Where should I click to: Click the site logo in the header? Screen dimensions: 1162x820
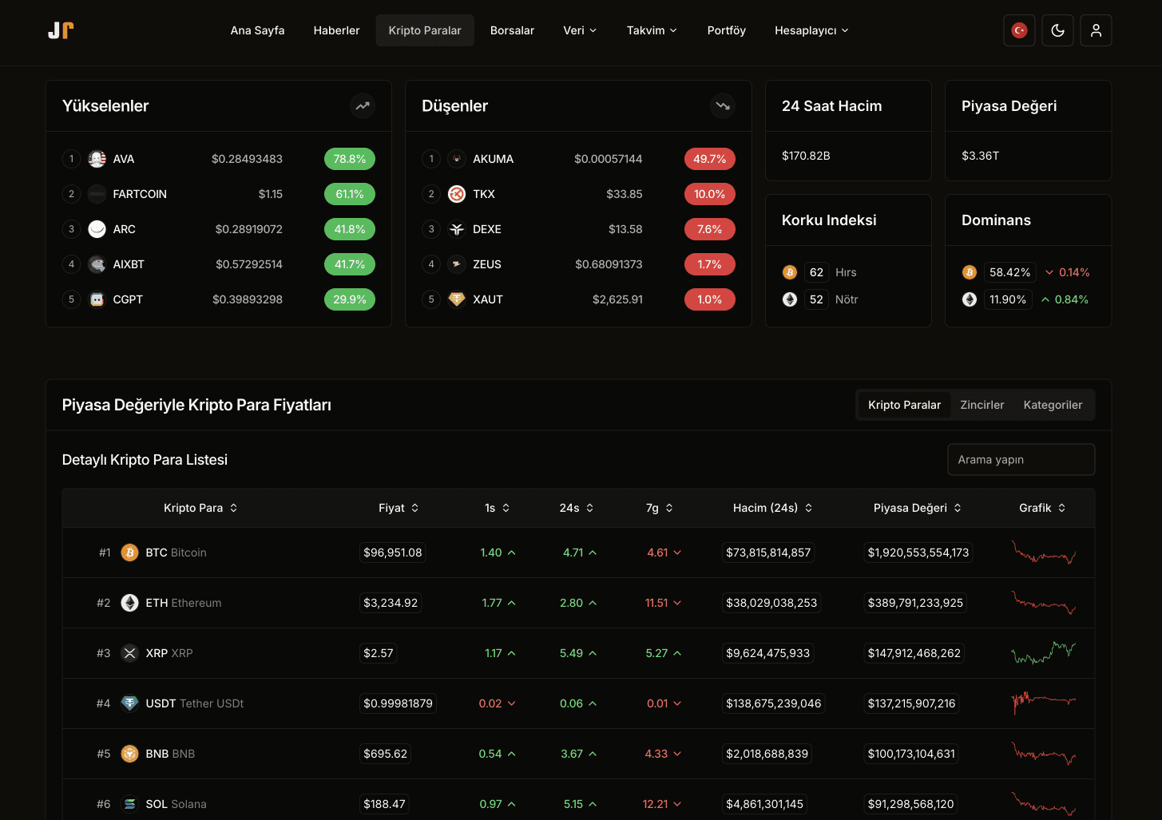(x=61, y=30)
